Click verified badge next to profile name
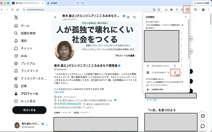Screen dimensions: 212x132 (119, 66)
